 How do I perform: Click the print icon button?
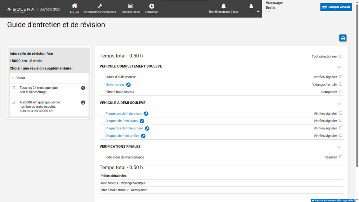point(343,38)
